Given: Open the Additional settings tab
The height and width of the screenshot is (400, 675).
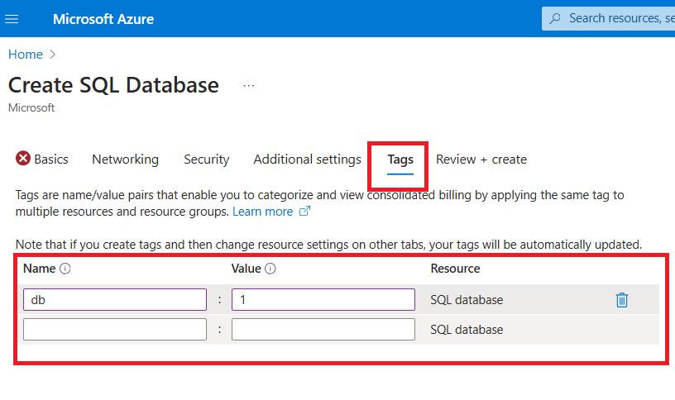Looking at the screenshot, I should [308, 160].
